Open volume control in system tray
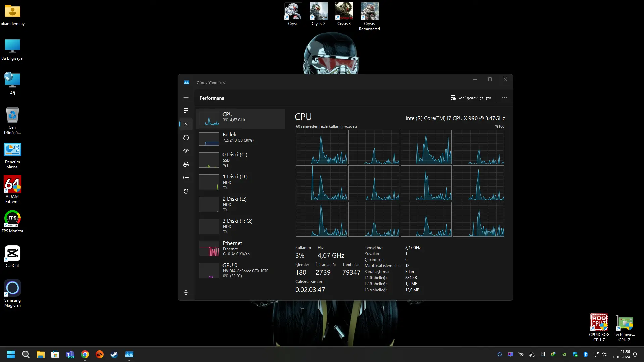The height and width of the screenshot is (362, 644). point(604,354)
